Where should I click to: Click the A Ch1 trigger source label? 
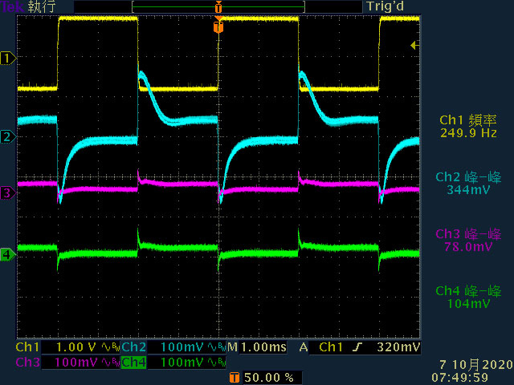pyautogui.click(x=321, y=347)
